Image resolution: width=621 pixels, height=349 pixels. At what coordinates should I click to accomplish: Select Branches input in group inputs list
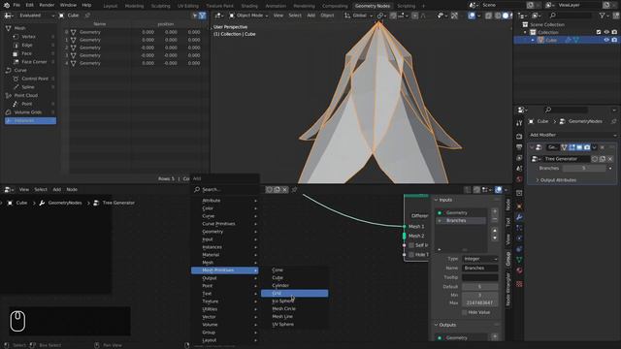pyautogui.click(x=462, y=220)
